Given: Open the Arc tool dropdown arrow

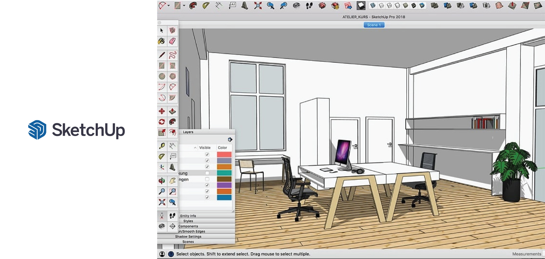Looking at the screenshot, I should pyautogui.click(x=169, y=5).
